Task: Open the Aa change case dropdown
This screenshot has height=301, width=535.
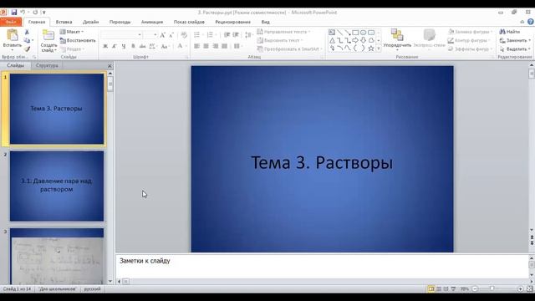Action: pyautogui.click(x=165, y=46)
